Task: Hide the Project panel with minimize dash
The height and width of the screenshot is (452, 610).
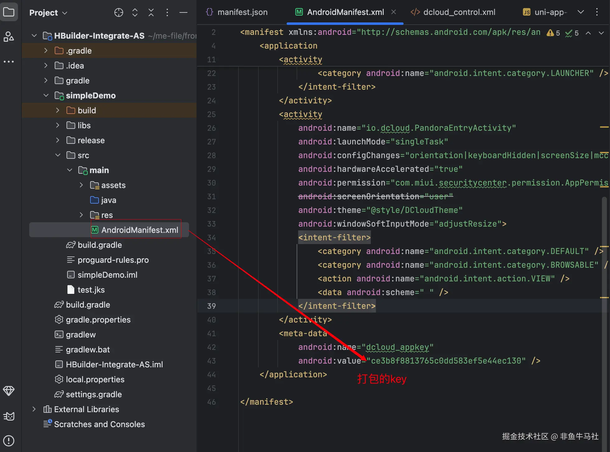Action: (183, 12)
